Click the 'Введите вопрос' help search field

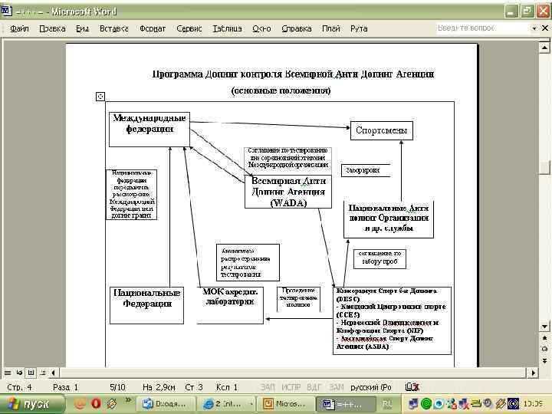tap(482, 28)
